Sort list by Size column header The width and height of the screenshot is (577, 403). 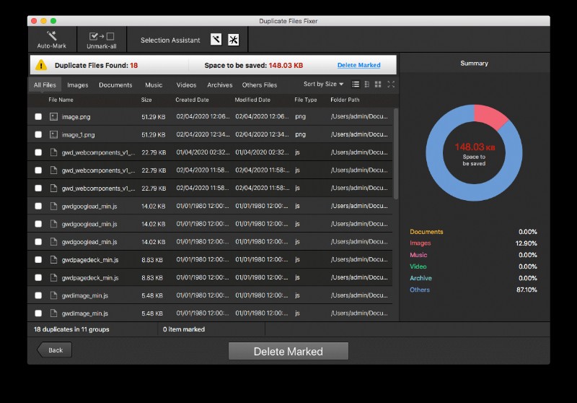[146, 100]
